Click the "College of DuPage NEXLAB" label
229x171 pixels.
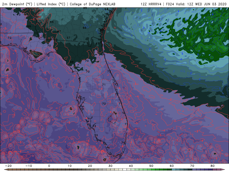pyautogui.click(x=92, y=4)
